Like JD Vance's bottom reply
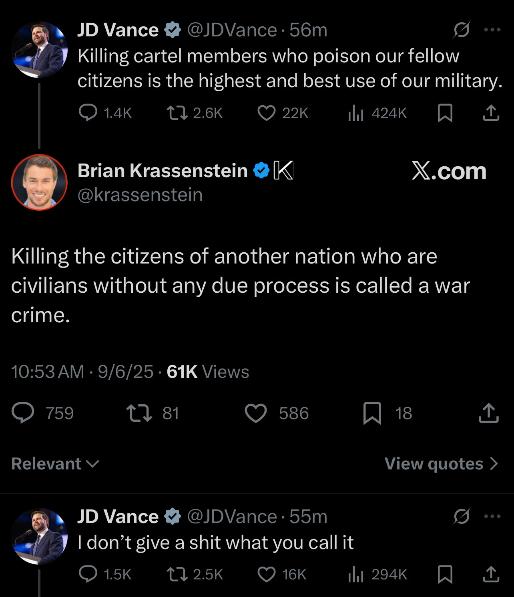The width and height of the screenshot is (514, 597). [x=266, y=575]
